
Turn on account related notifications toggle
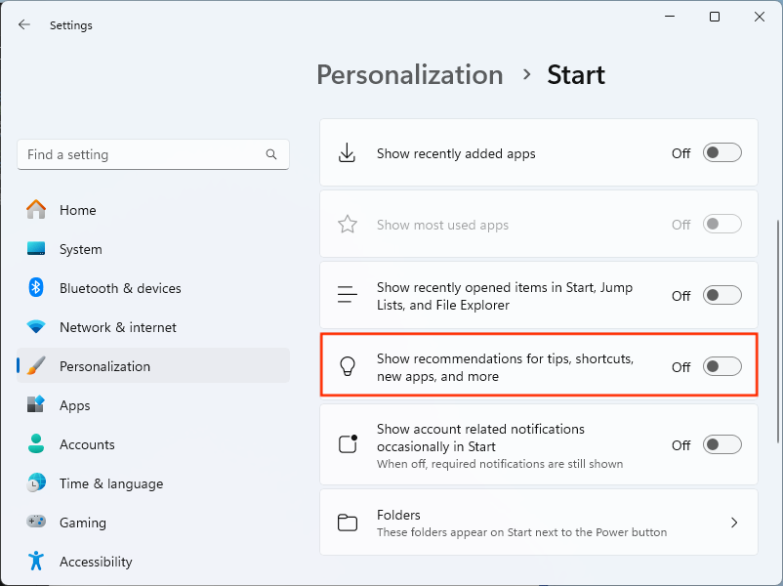(722, 445)
